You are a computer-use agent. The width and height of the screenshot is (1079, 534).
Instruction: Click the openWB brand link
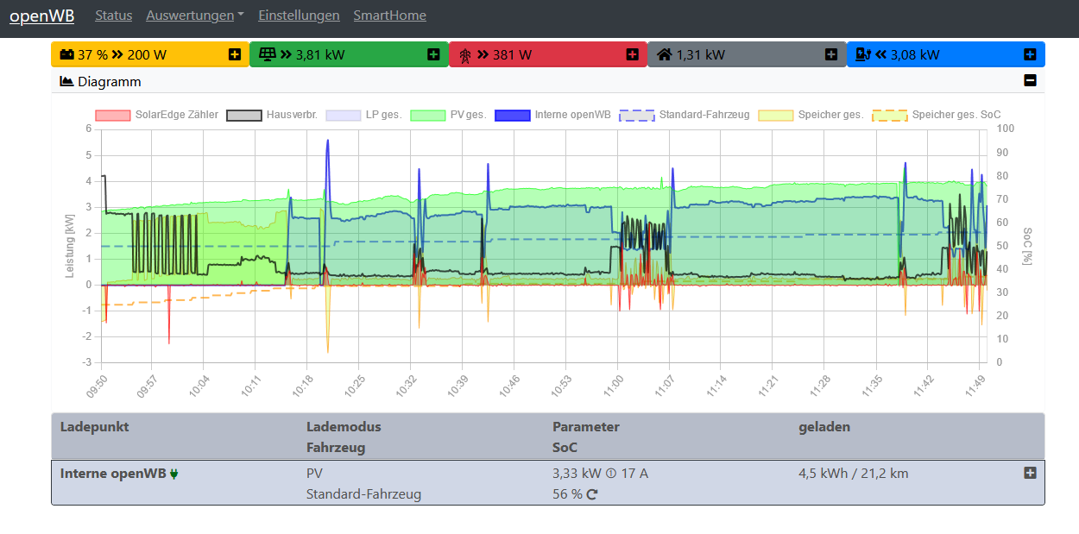(x=41, y=16)
